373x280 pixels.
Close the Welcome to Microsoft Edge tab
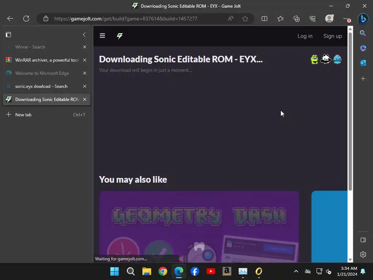pyautogui.click(x=85, y=73)
